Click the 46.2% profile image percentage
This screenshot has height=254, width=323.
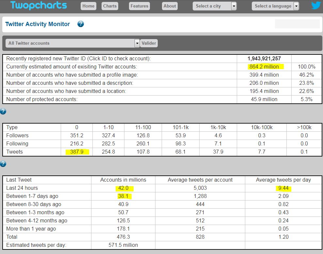tap(307, 75)
